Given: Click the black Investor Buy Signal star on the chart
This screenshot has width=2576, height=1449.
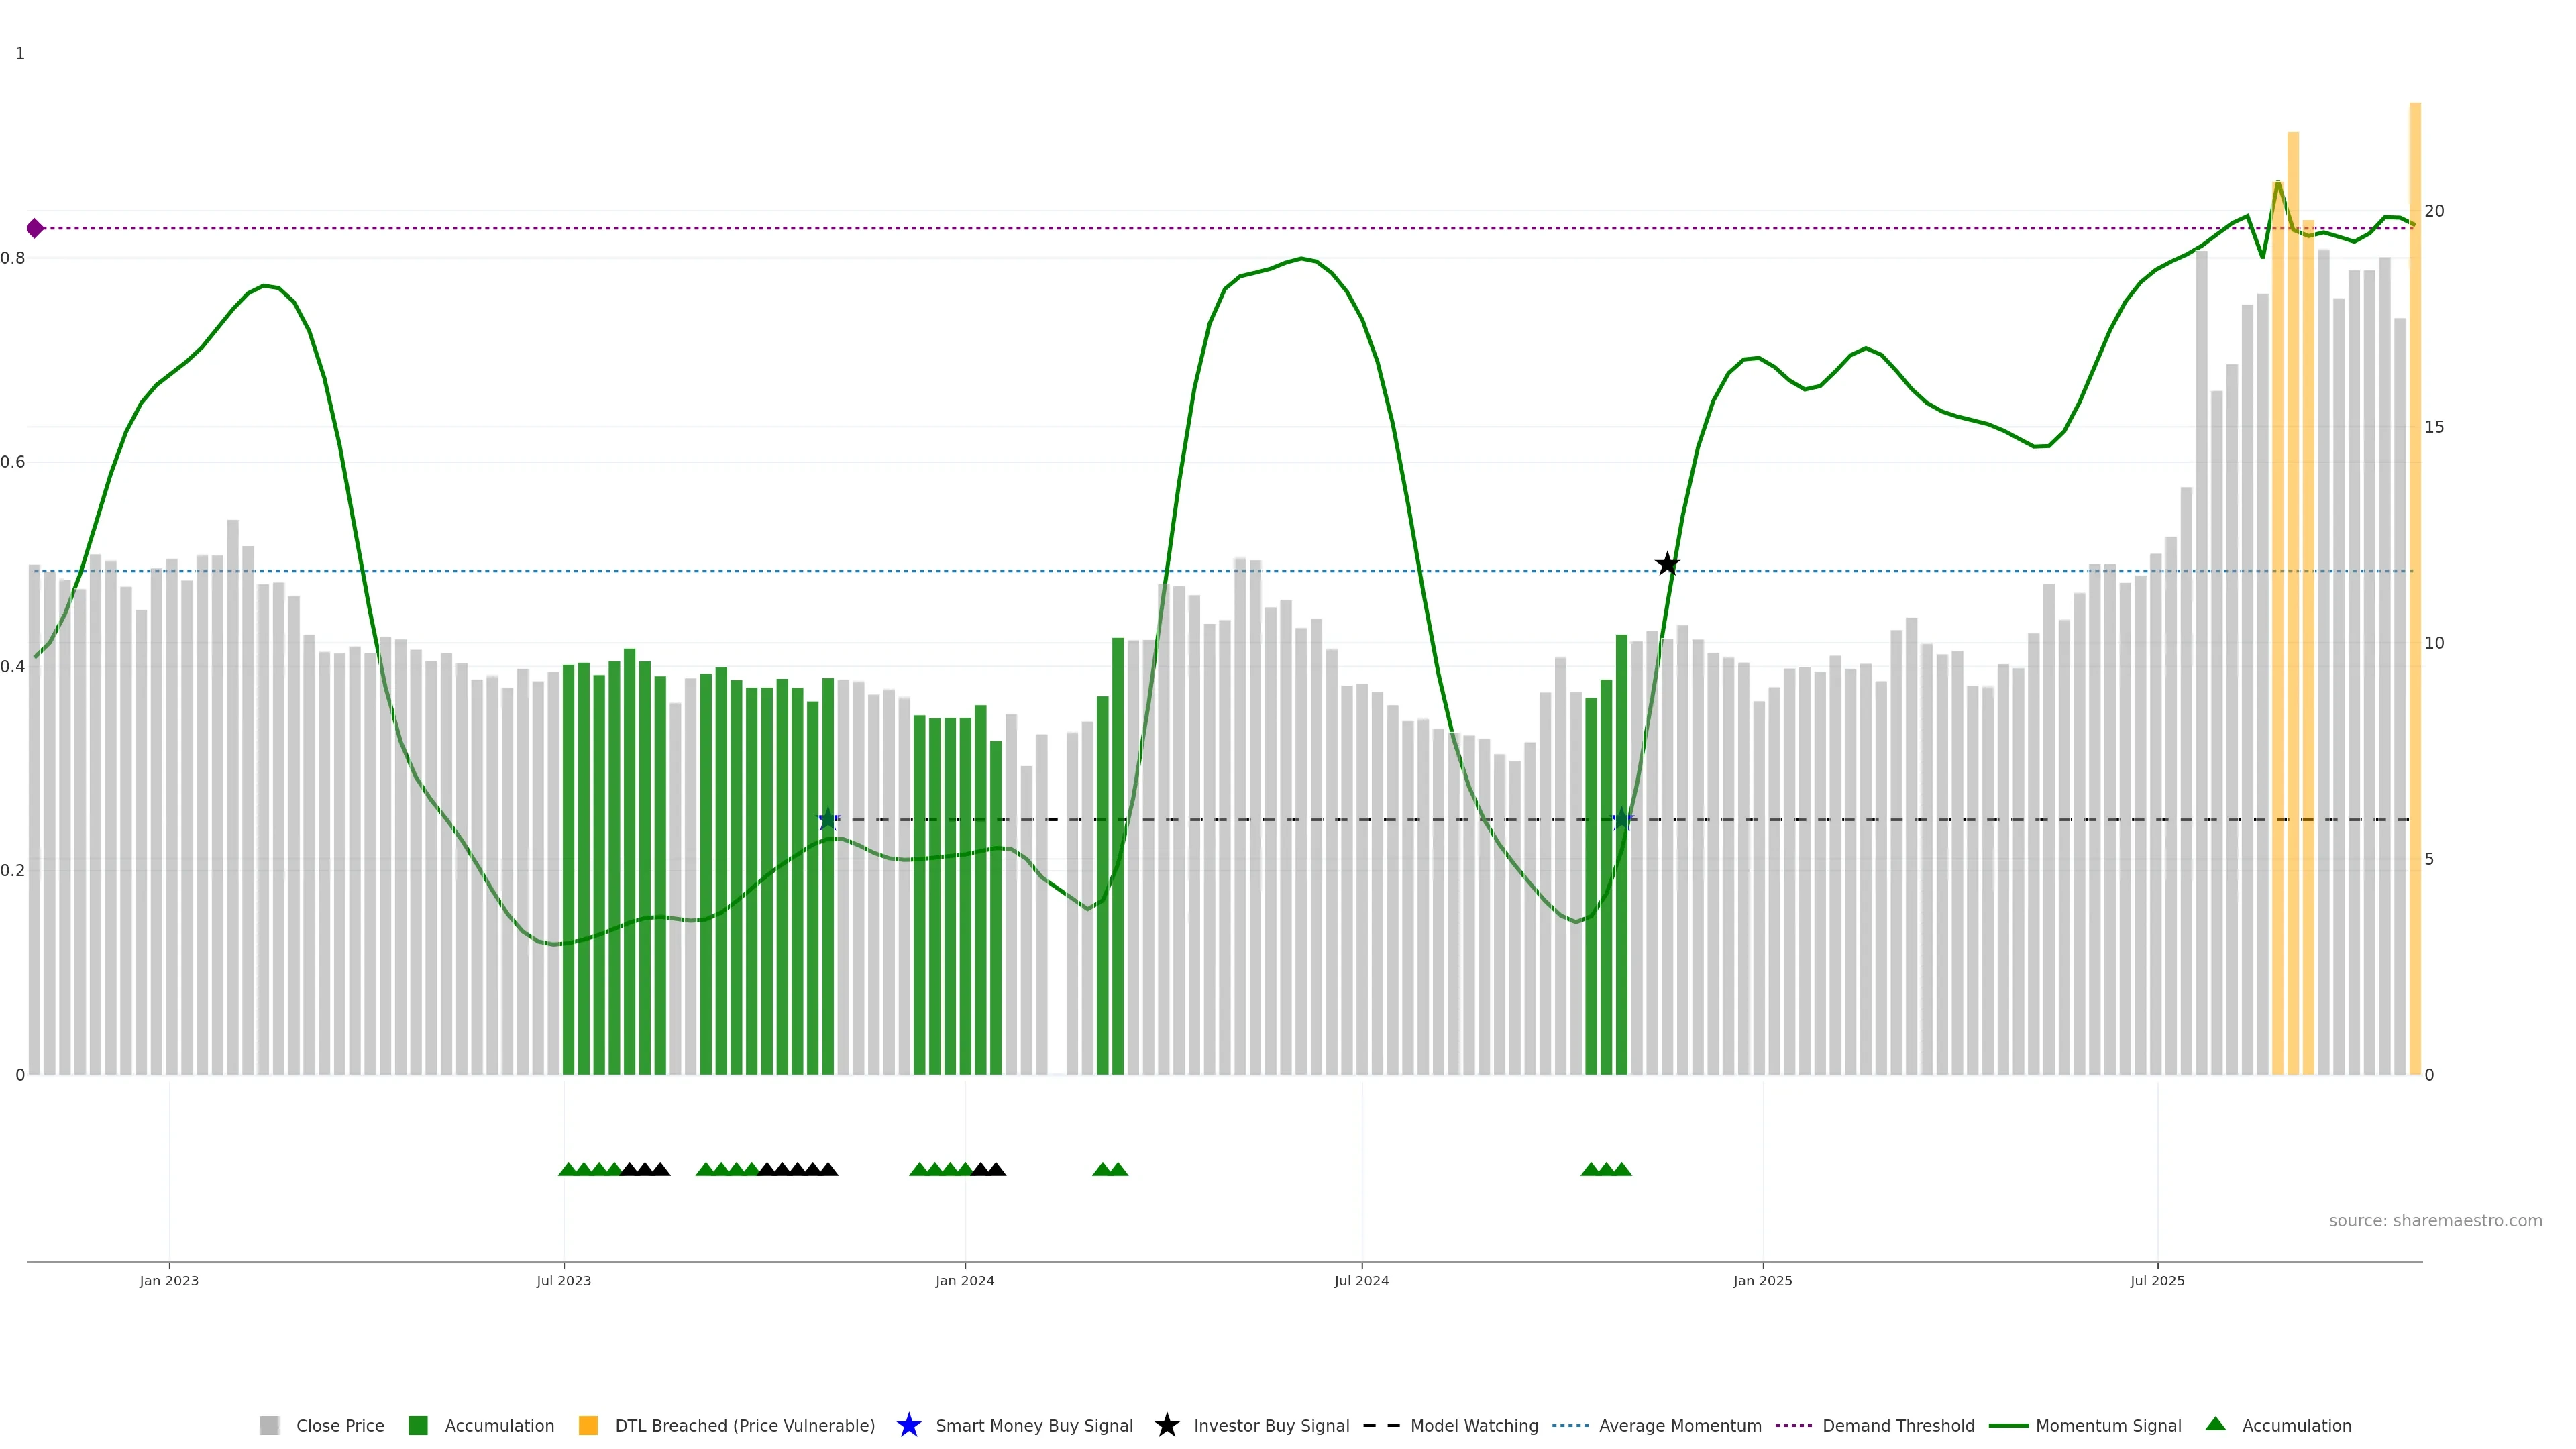Looking at the screenshot, I should [1667, 564].
